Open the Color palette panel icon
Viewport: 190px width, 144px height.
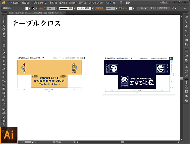(186, 40)
